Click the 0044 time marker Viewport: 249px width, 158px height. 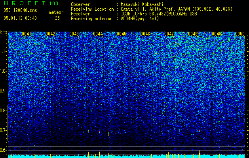click(x=98, y=34)
